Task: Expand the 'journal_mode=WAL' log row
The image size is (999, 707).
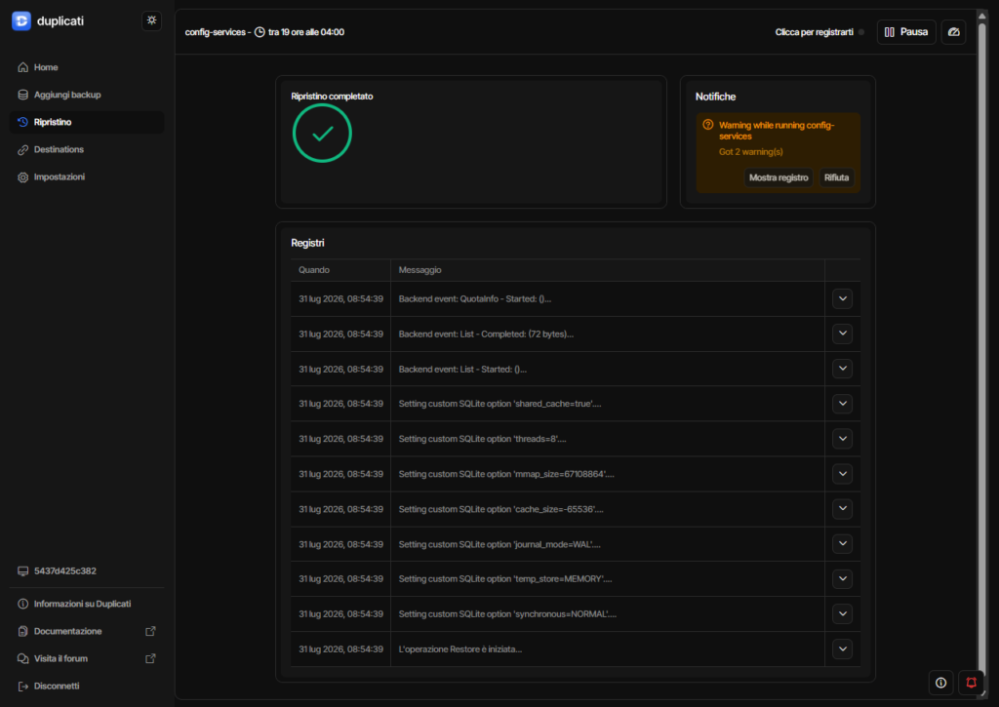Action: pyautogui.click(x=842, y=543)
